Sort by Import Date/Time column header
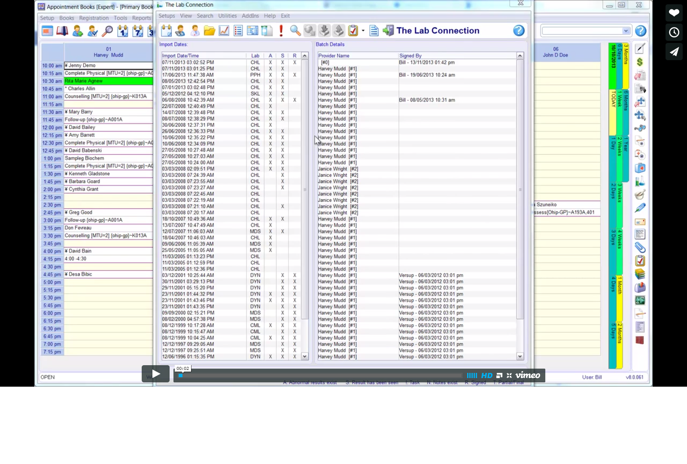The width and height of the screenshot is (687, 464). (204, 56)
